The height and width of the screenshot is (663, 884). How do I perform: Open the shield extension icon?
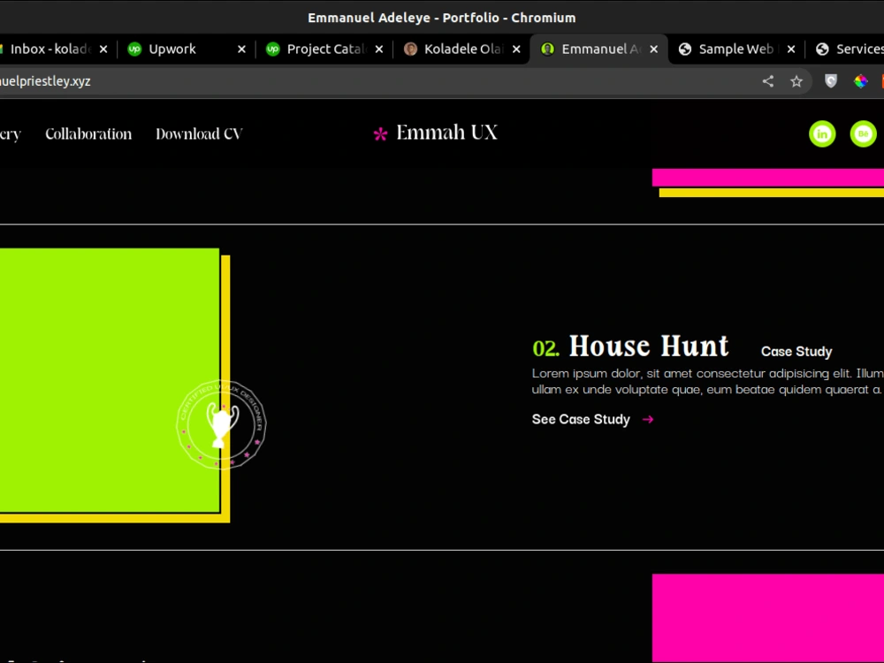[x=830, y=81]
